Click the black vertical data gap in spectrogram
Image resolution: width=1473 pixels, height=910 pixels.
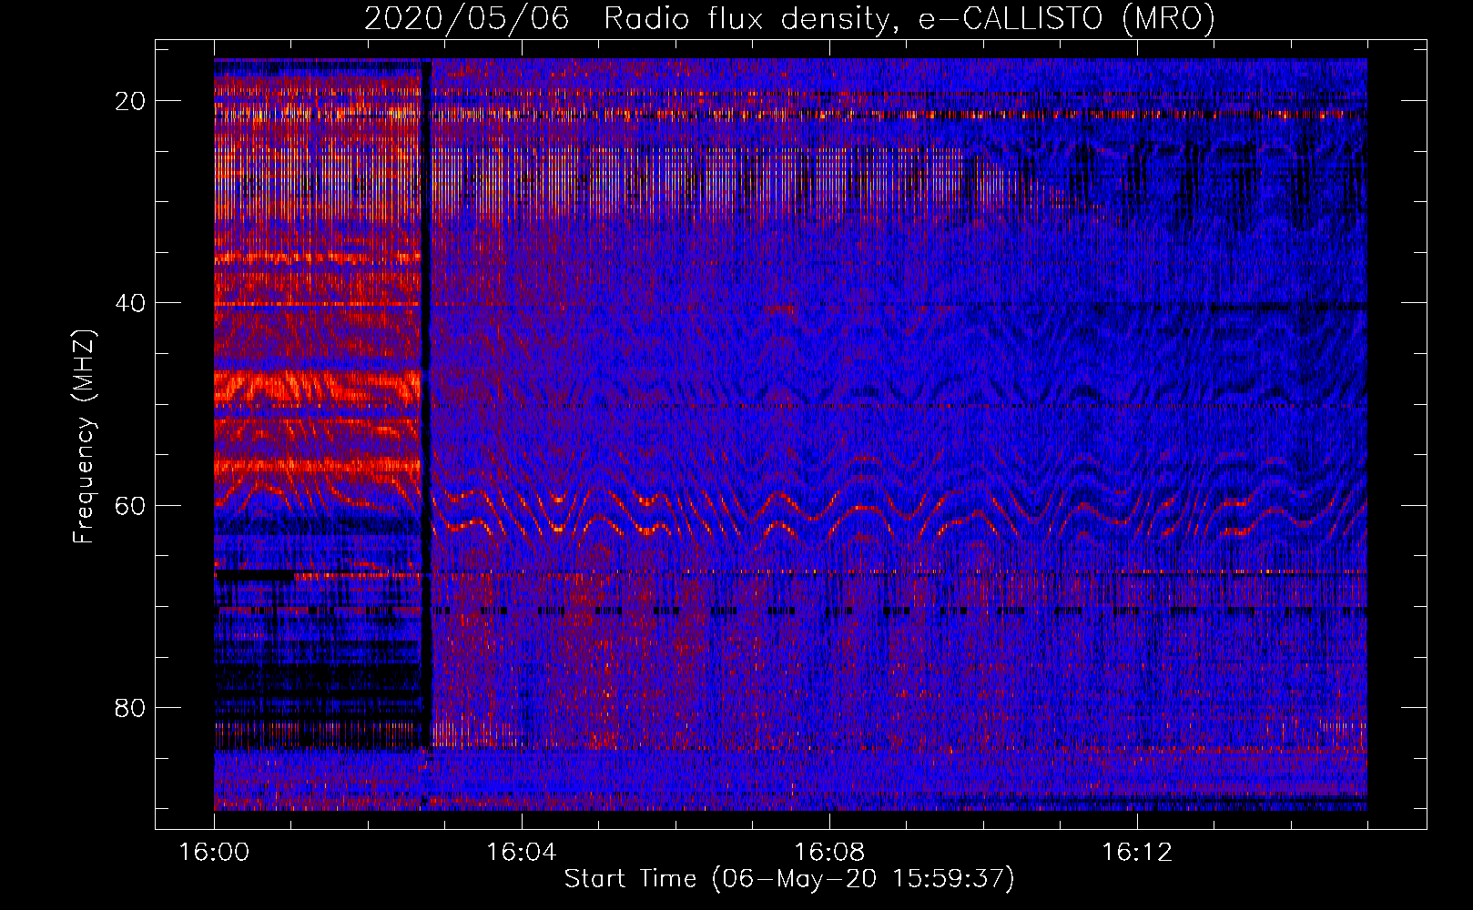[426, 409]
